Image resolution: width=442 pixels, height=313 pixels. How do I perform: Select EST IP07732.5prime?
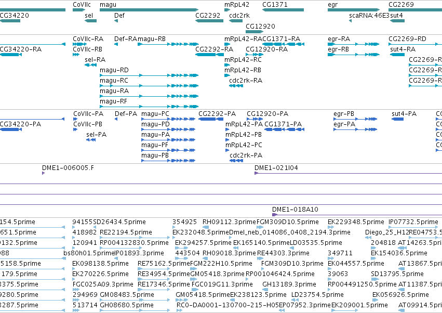[x=414, y=227]
